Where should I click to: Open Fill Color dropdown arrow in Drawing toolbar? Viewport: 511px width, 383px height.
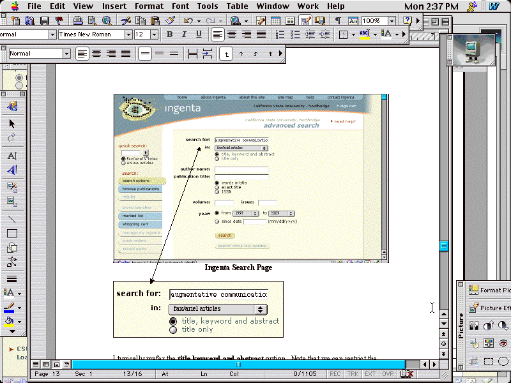tap(20, 322)
